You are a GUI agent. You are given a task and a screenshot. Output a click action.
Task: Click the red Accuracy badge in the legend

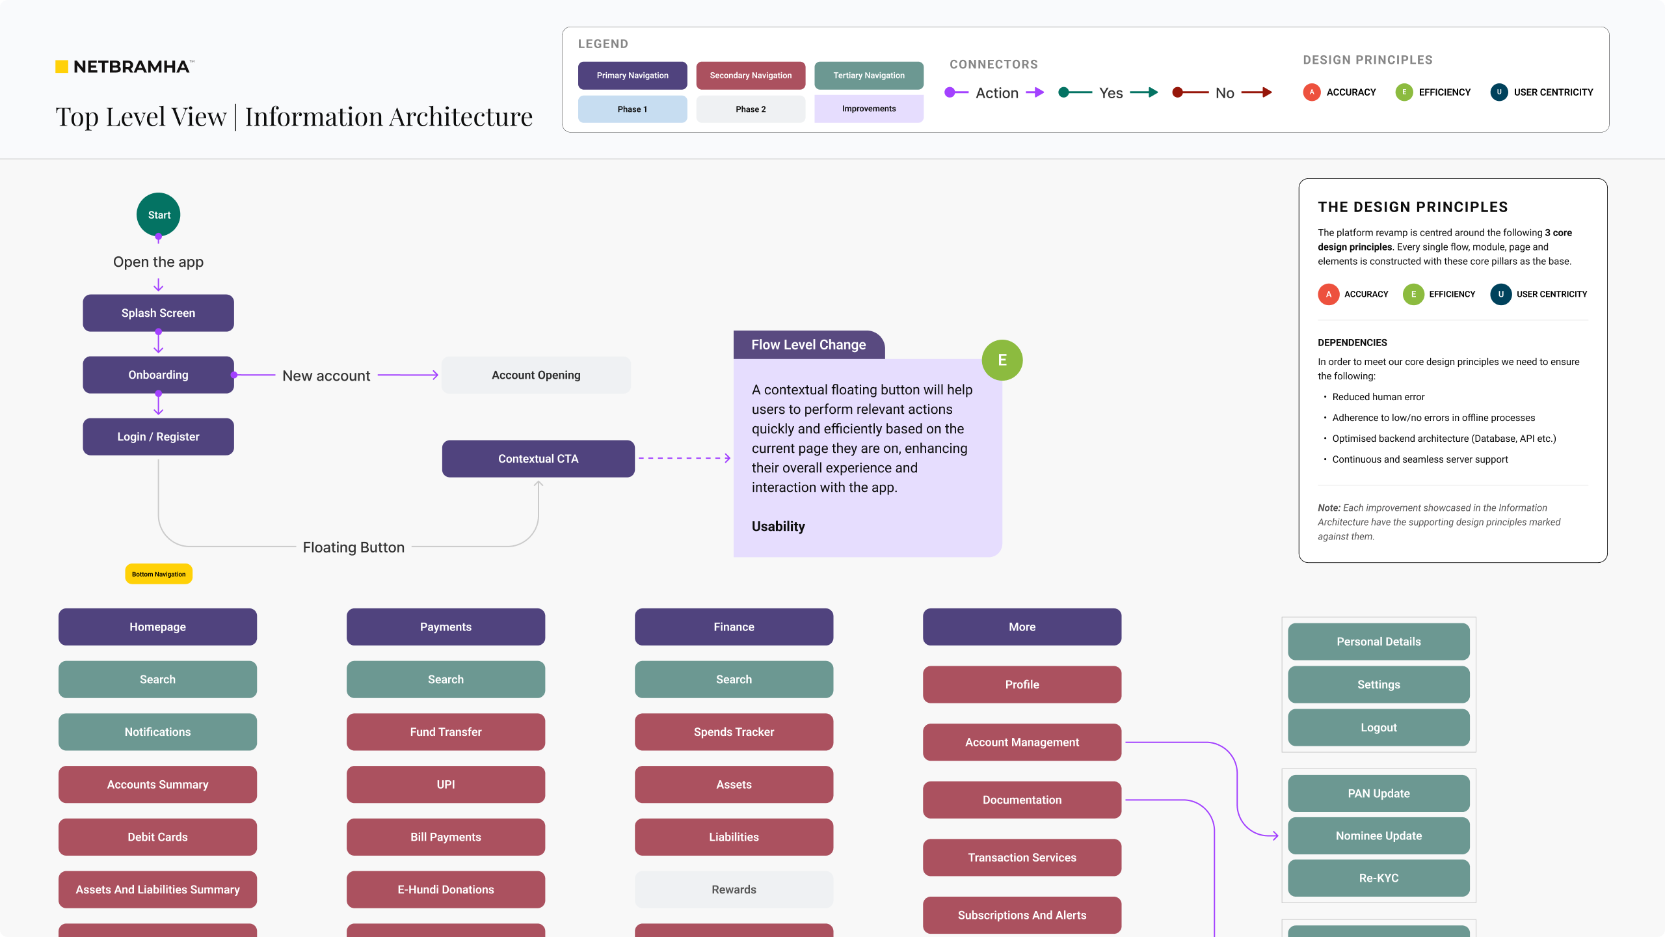[1311, 92]
